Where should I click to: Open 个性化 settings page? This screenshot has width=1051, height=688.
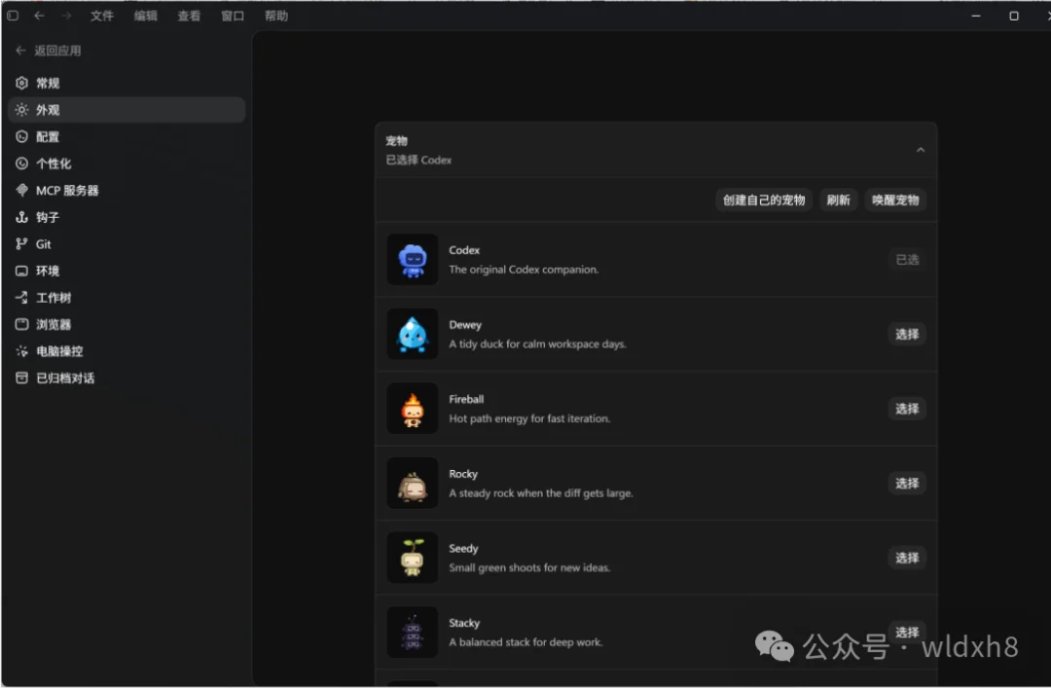pyautogui.click(x=126, y=163)
